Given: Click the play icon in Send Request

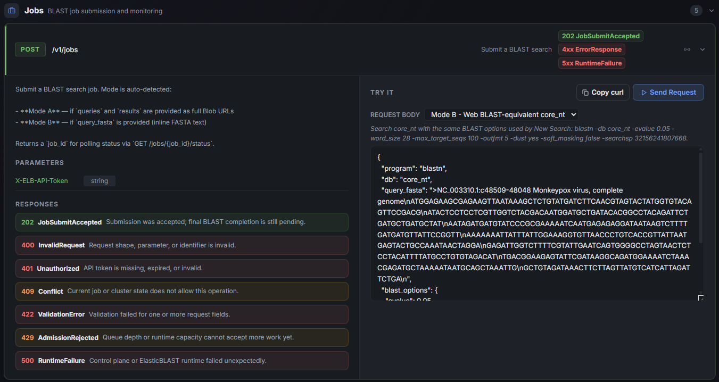Looking at the screenshot, I should pos(644,93).
